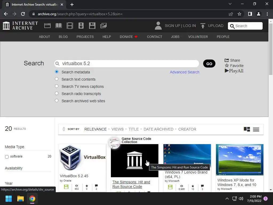Click SIGN UP link
273x205 pixels.
pyautogui.click(x=172, y=26)
